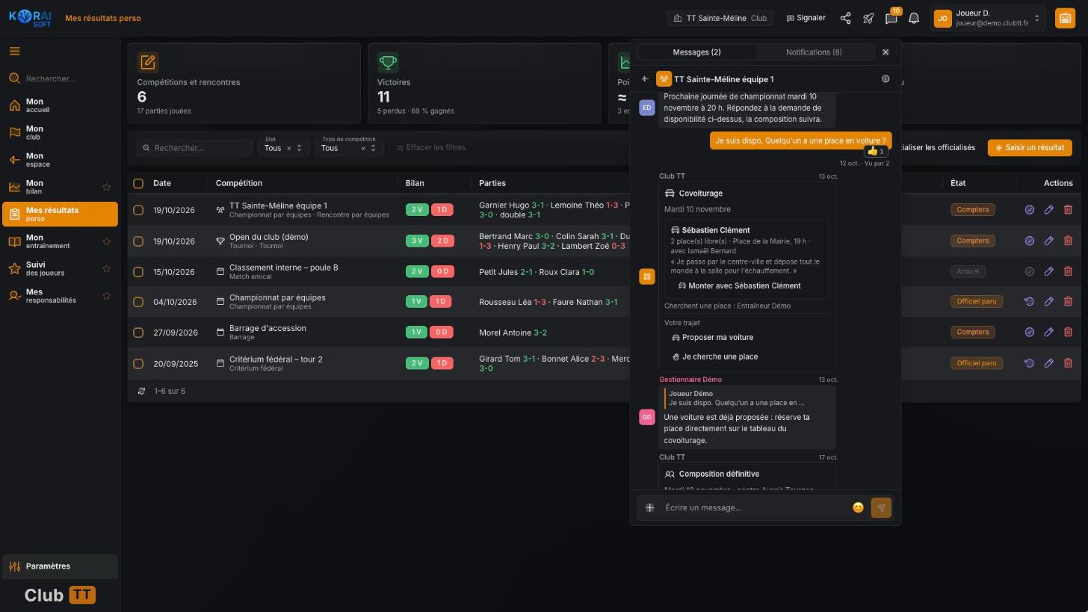Open the Type de compétition filter dropdown
The image size is (1088, 612).
(348, 148)
